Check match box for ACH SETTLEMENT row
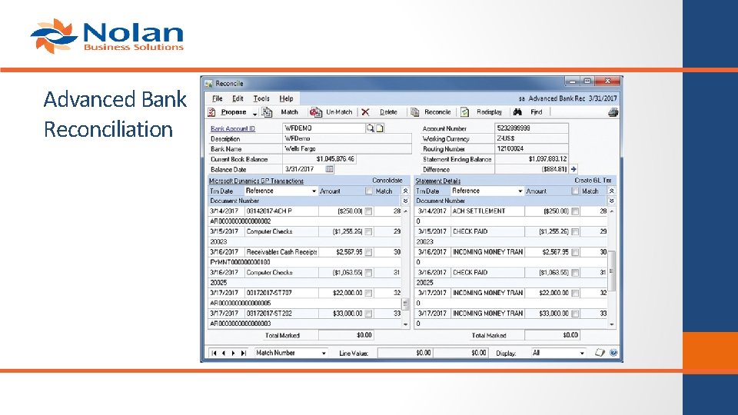Image resolution: width=738 pixels, height=415 pixels. tap(575, 211)
